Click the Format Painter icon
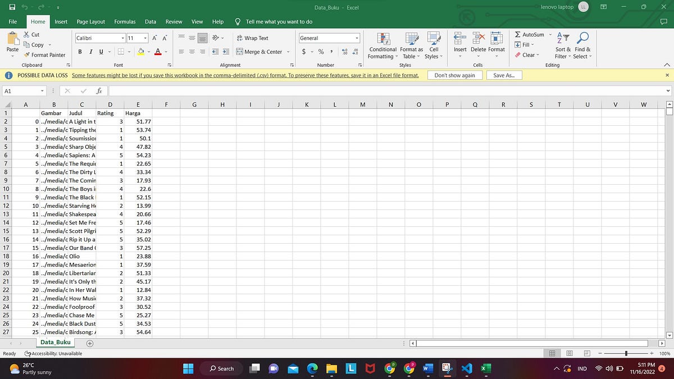Image resolution: width=674 pixels, height=379 pixels. click(x=26, y=55)
